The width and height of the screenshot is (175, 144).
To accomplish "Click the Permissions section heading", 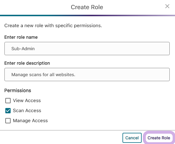I will pos(18,91).
